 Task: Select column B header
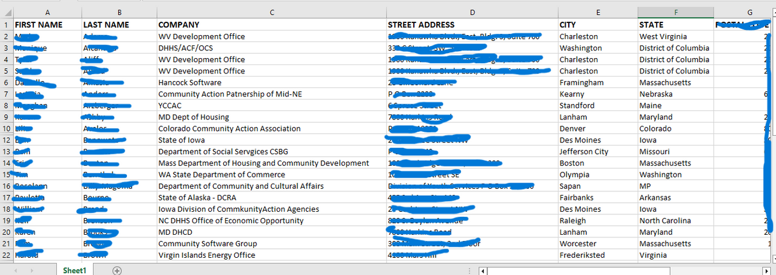[119, 12]
